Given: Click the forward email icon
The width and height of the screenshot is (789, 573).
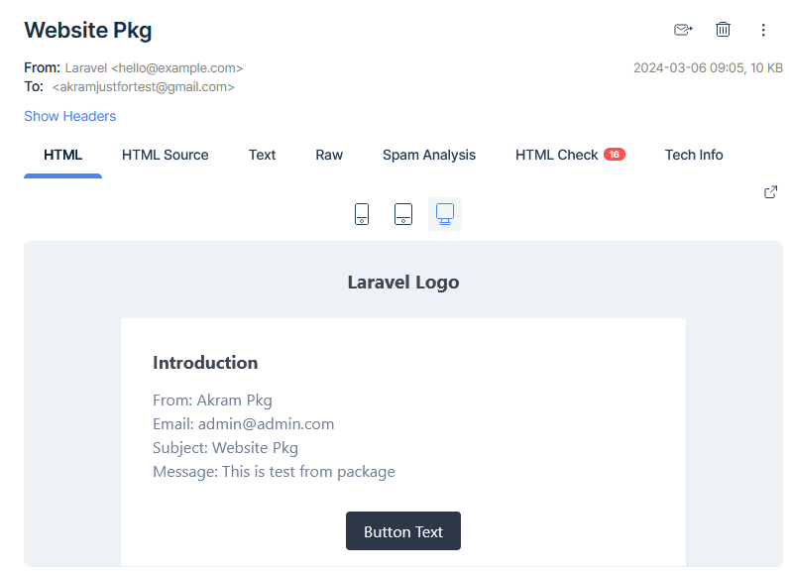Looking at the screenshot, I should [x=682, y=30].
